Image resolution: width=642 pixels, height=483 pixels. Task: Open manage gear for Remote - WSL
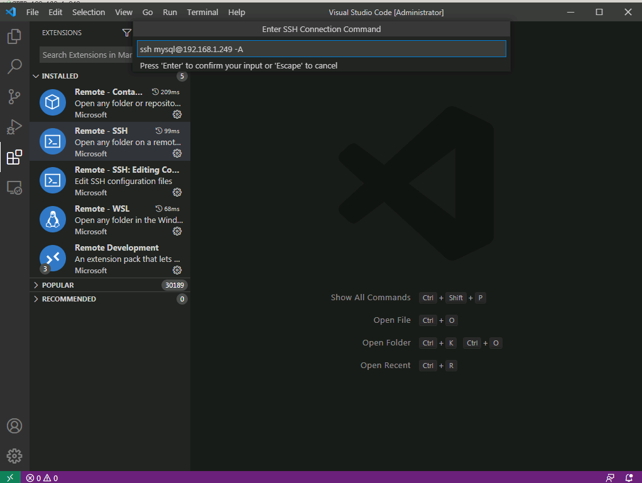click(177, 231)
